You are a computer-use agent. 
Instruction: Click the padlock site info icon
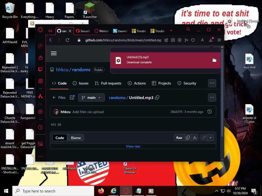[x=79, y=40]
